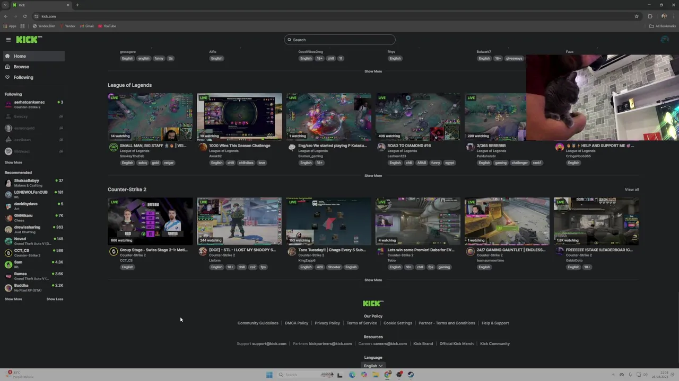This screenshot has width=679, height=381.
Task: Open League of Legends category heading
Action: 129,85
